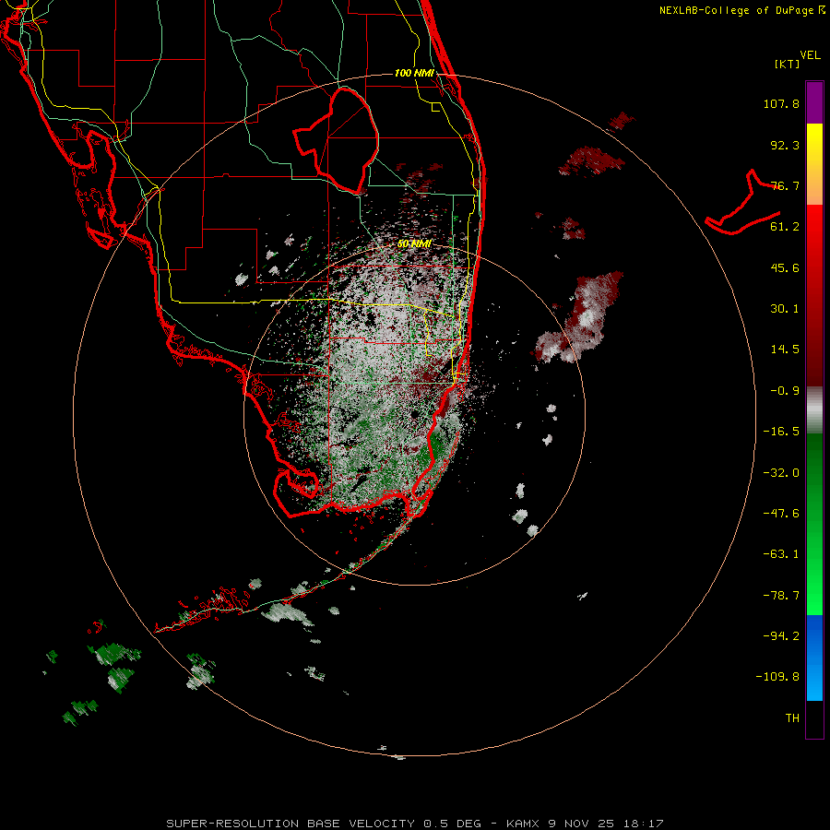Click the 100 NMI range ring label
The width and height of the screenshot is (830, 830).
click(414, 73)
